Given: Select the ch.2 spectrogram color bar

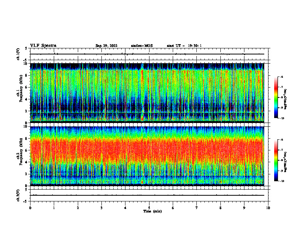Looking at the screenshot, I should tap(276, 160).
